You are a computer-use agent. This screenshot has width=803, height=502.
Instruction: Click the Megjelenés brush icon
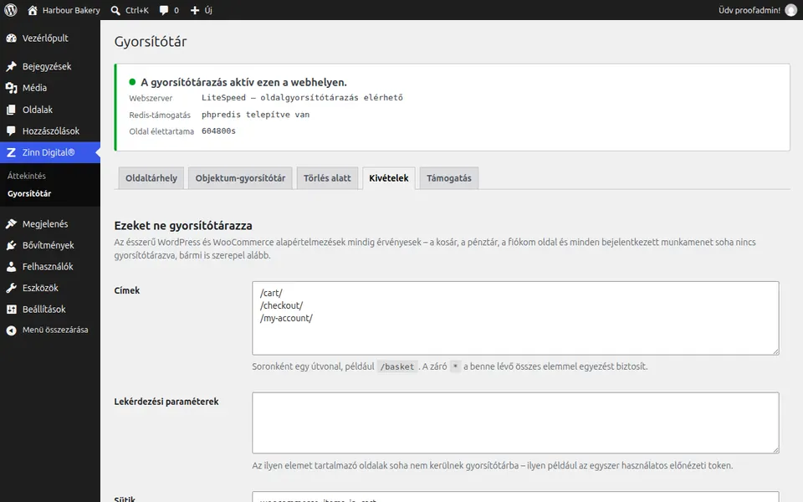[11, 224]
